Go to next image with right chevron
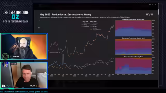Screen dimensions: 166x93 click(x=156, y=45)
